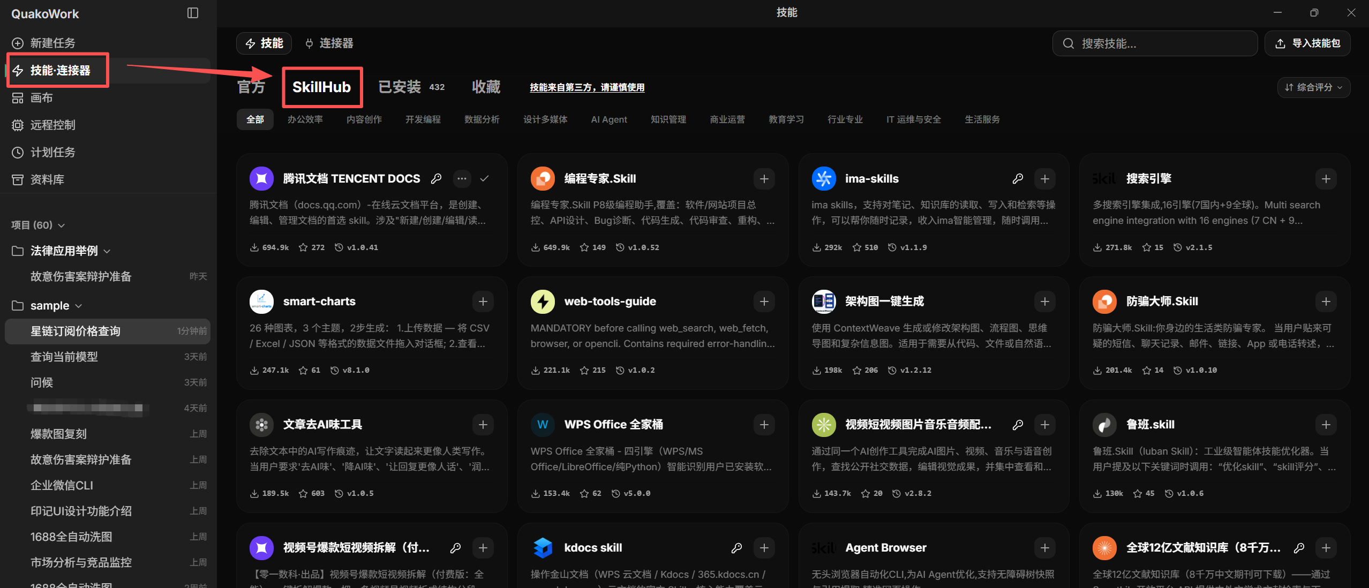Open the 星链订阅价格查询 task
The width and height of the screenshot is (1369, 588).
107,331
